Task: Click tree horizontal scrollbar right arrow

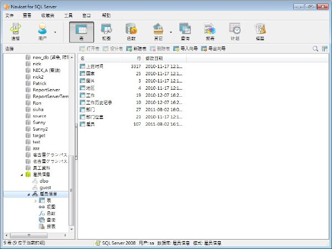Action: point(65,235)
